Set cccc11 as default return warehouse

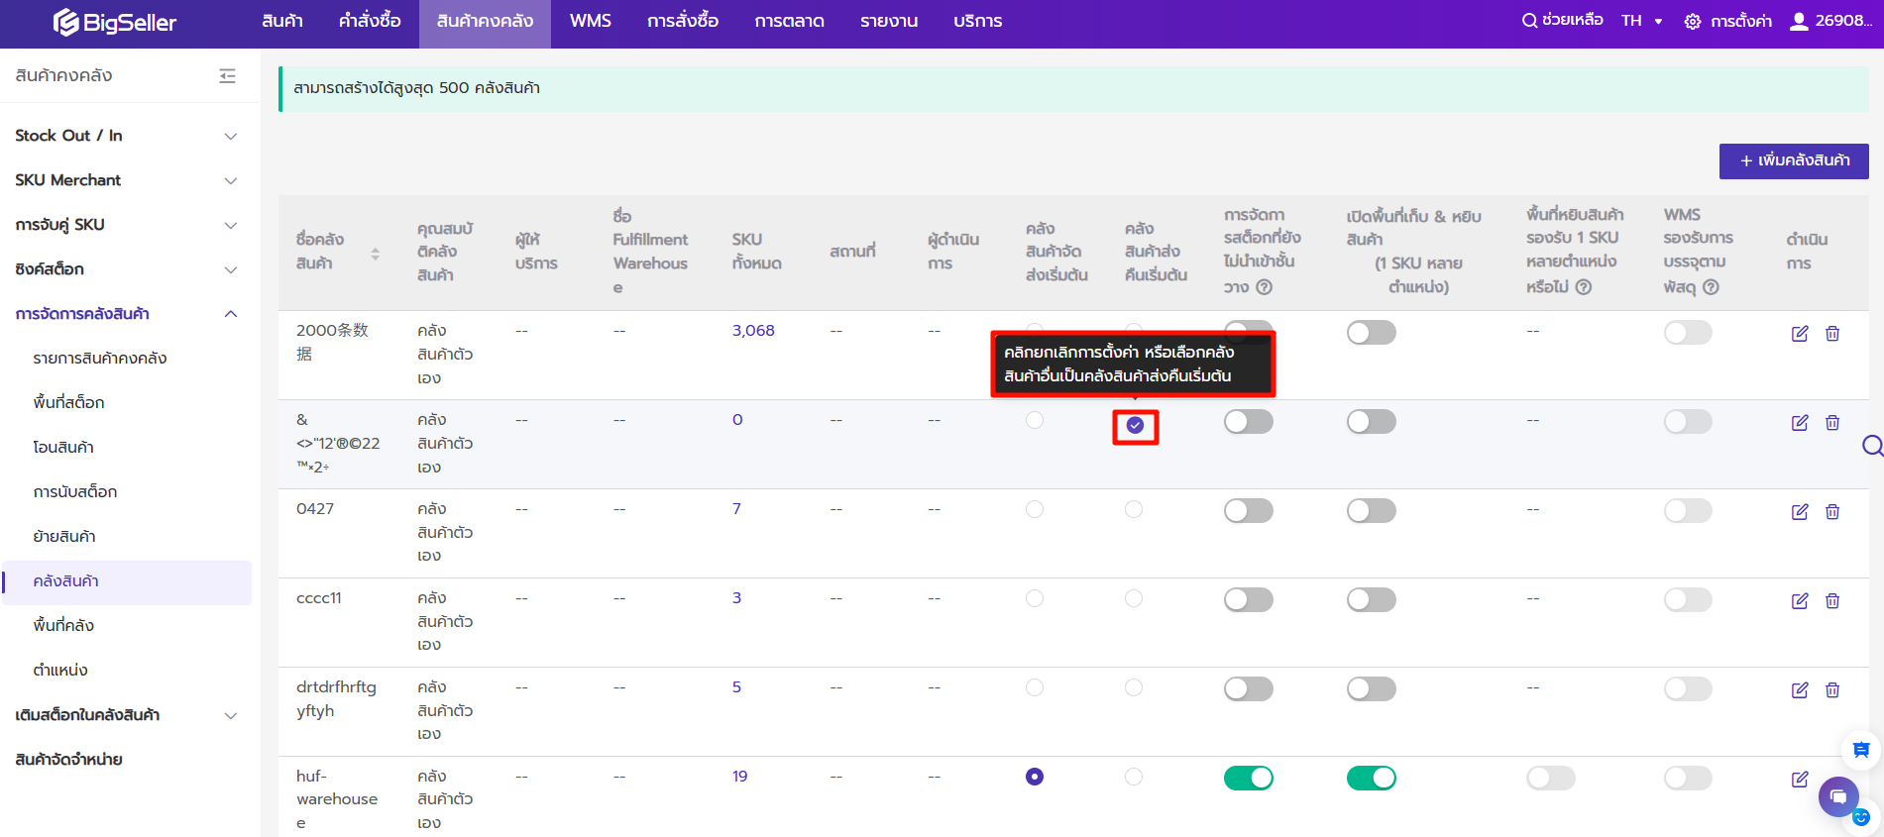point(1134,598)
